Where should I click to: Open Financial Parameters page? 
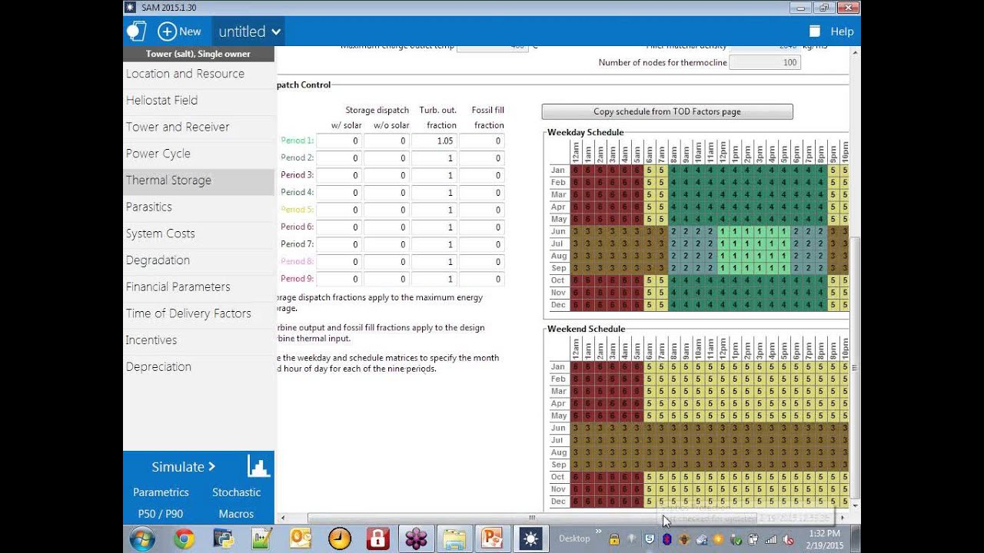click(x=198, y=286)
